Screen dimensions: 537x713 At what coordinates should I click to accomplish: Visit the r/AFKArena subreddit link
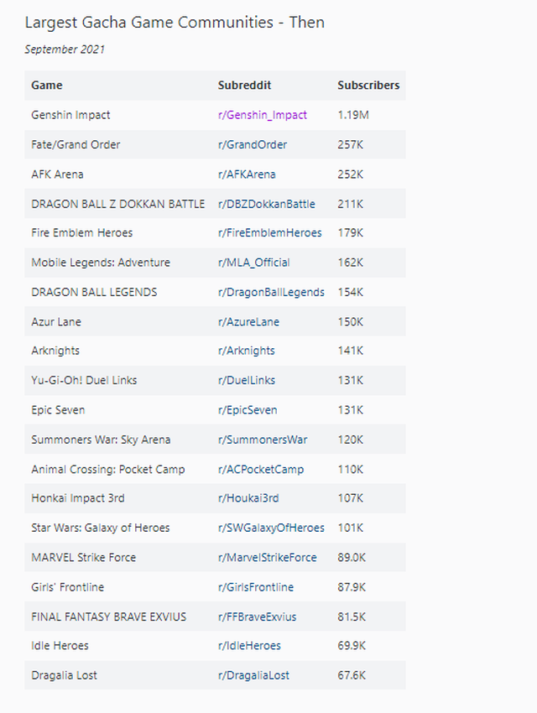(x=247, y=174)
